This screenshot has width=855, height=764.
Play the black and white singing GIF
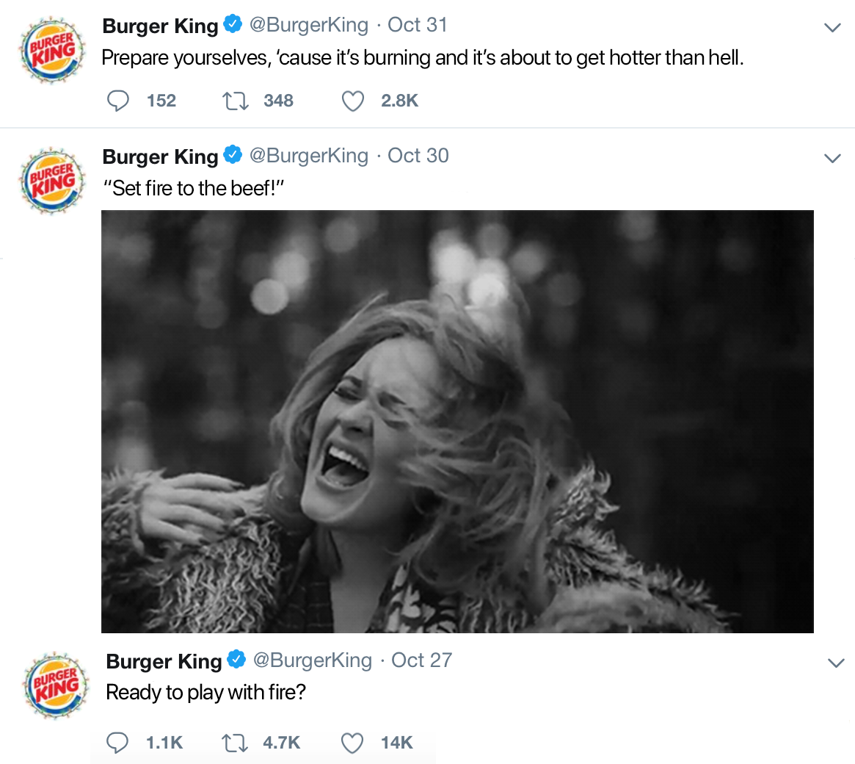point(457,421)
